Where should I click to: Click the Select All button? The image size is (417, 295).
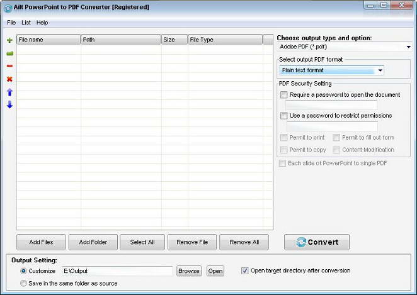click(142, 242)
